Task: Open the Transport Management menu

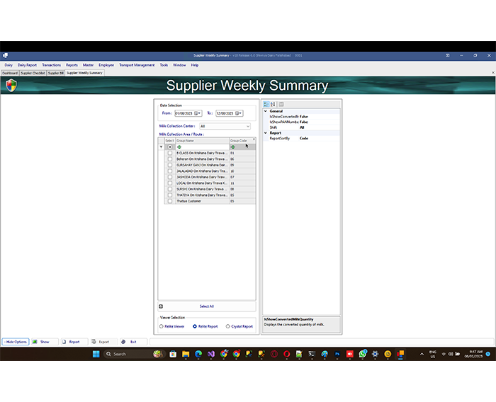Action: (x=136, y=65)
